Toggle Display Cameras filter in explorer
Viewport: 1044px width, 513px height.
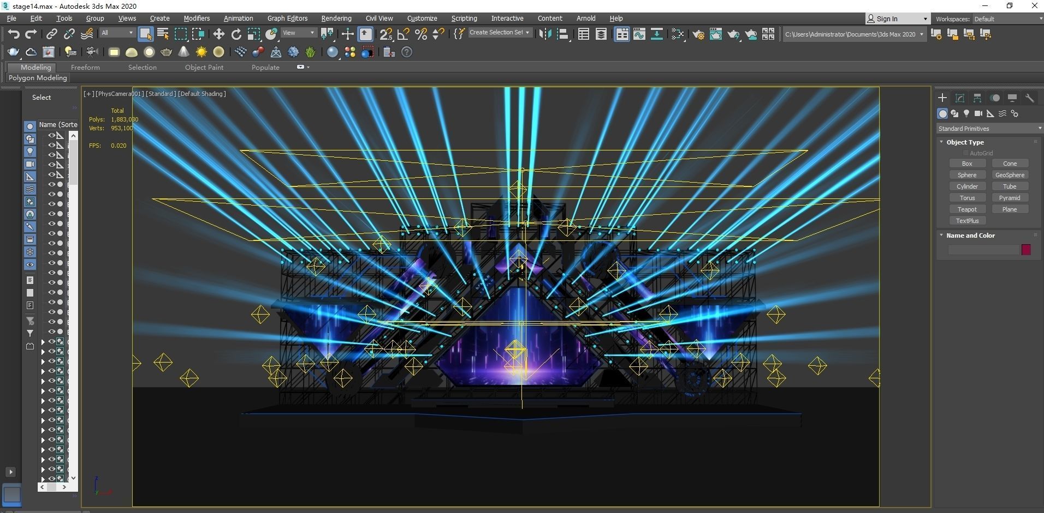tap(30, 164)
